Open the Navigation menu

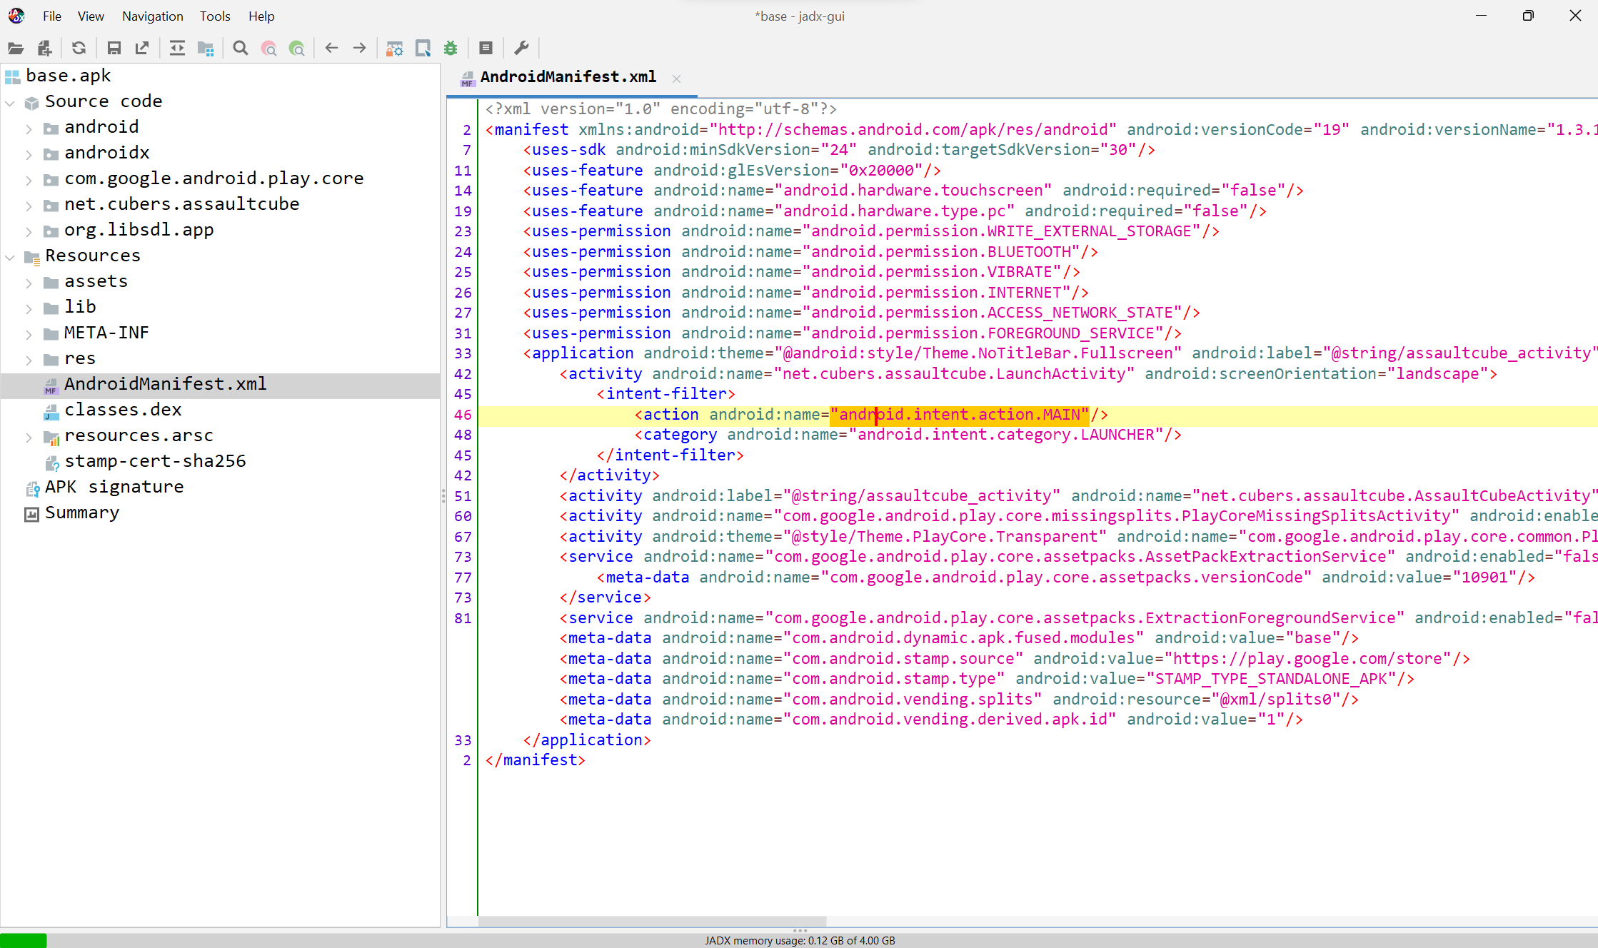[x=152, y=16]
